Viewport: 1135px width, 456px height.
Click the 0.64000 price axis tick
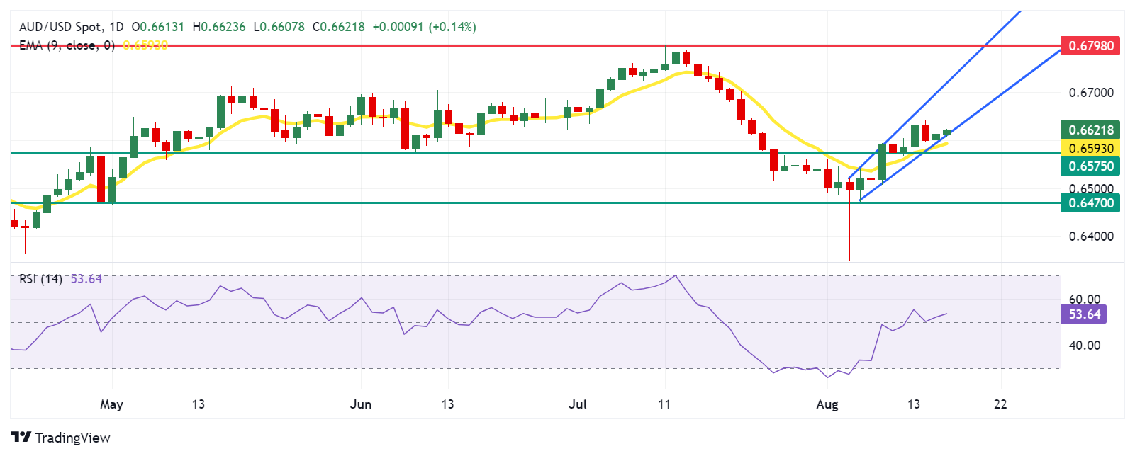(x=1090, y=236)
